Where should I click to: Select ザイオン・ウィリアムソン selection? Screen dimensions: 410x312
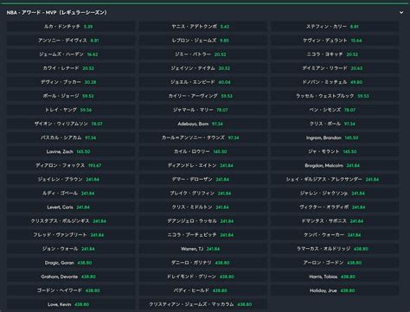pyautogui.click(x=71, y=124)
